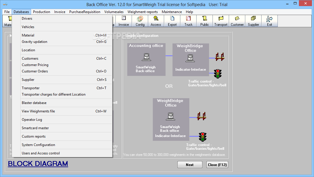Open Users and Access control entry
Viewport: 314px width, 177px height.
coord(62,153)
